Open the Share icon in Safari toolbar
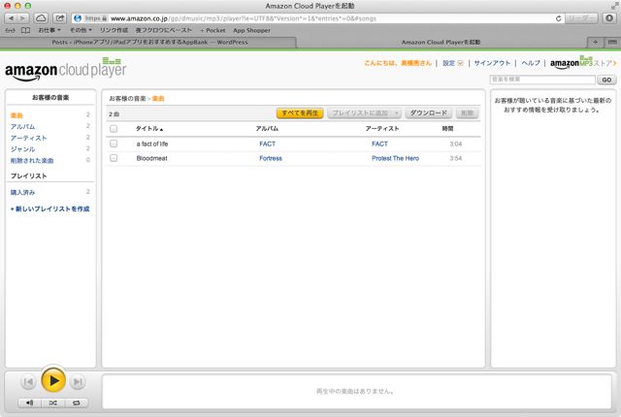 click(x=60, y=18)
